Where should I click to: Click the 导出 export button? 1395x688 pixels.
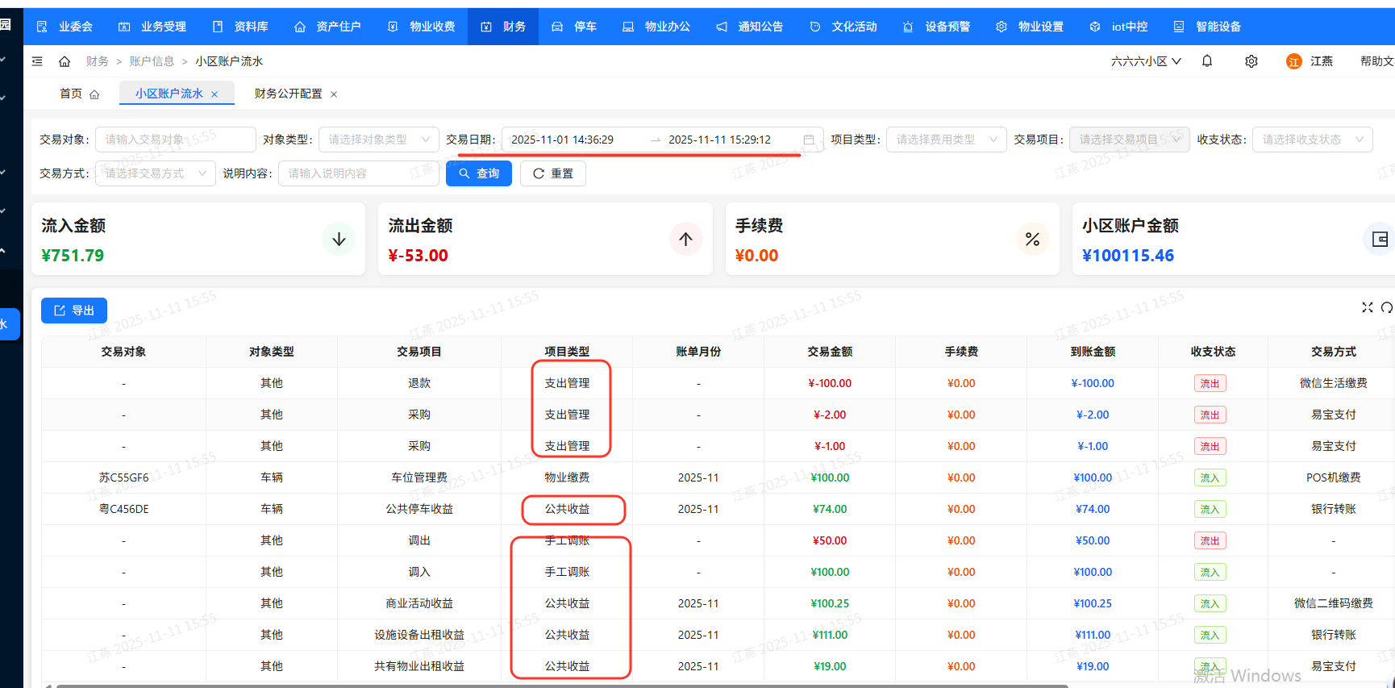tap(74, 311)
